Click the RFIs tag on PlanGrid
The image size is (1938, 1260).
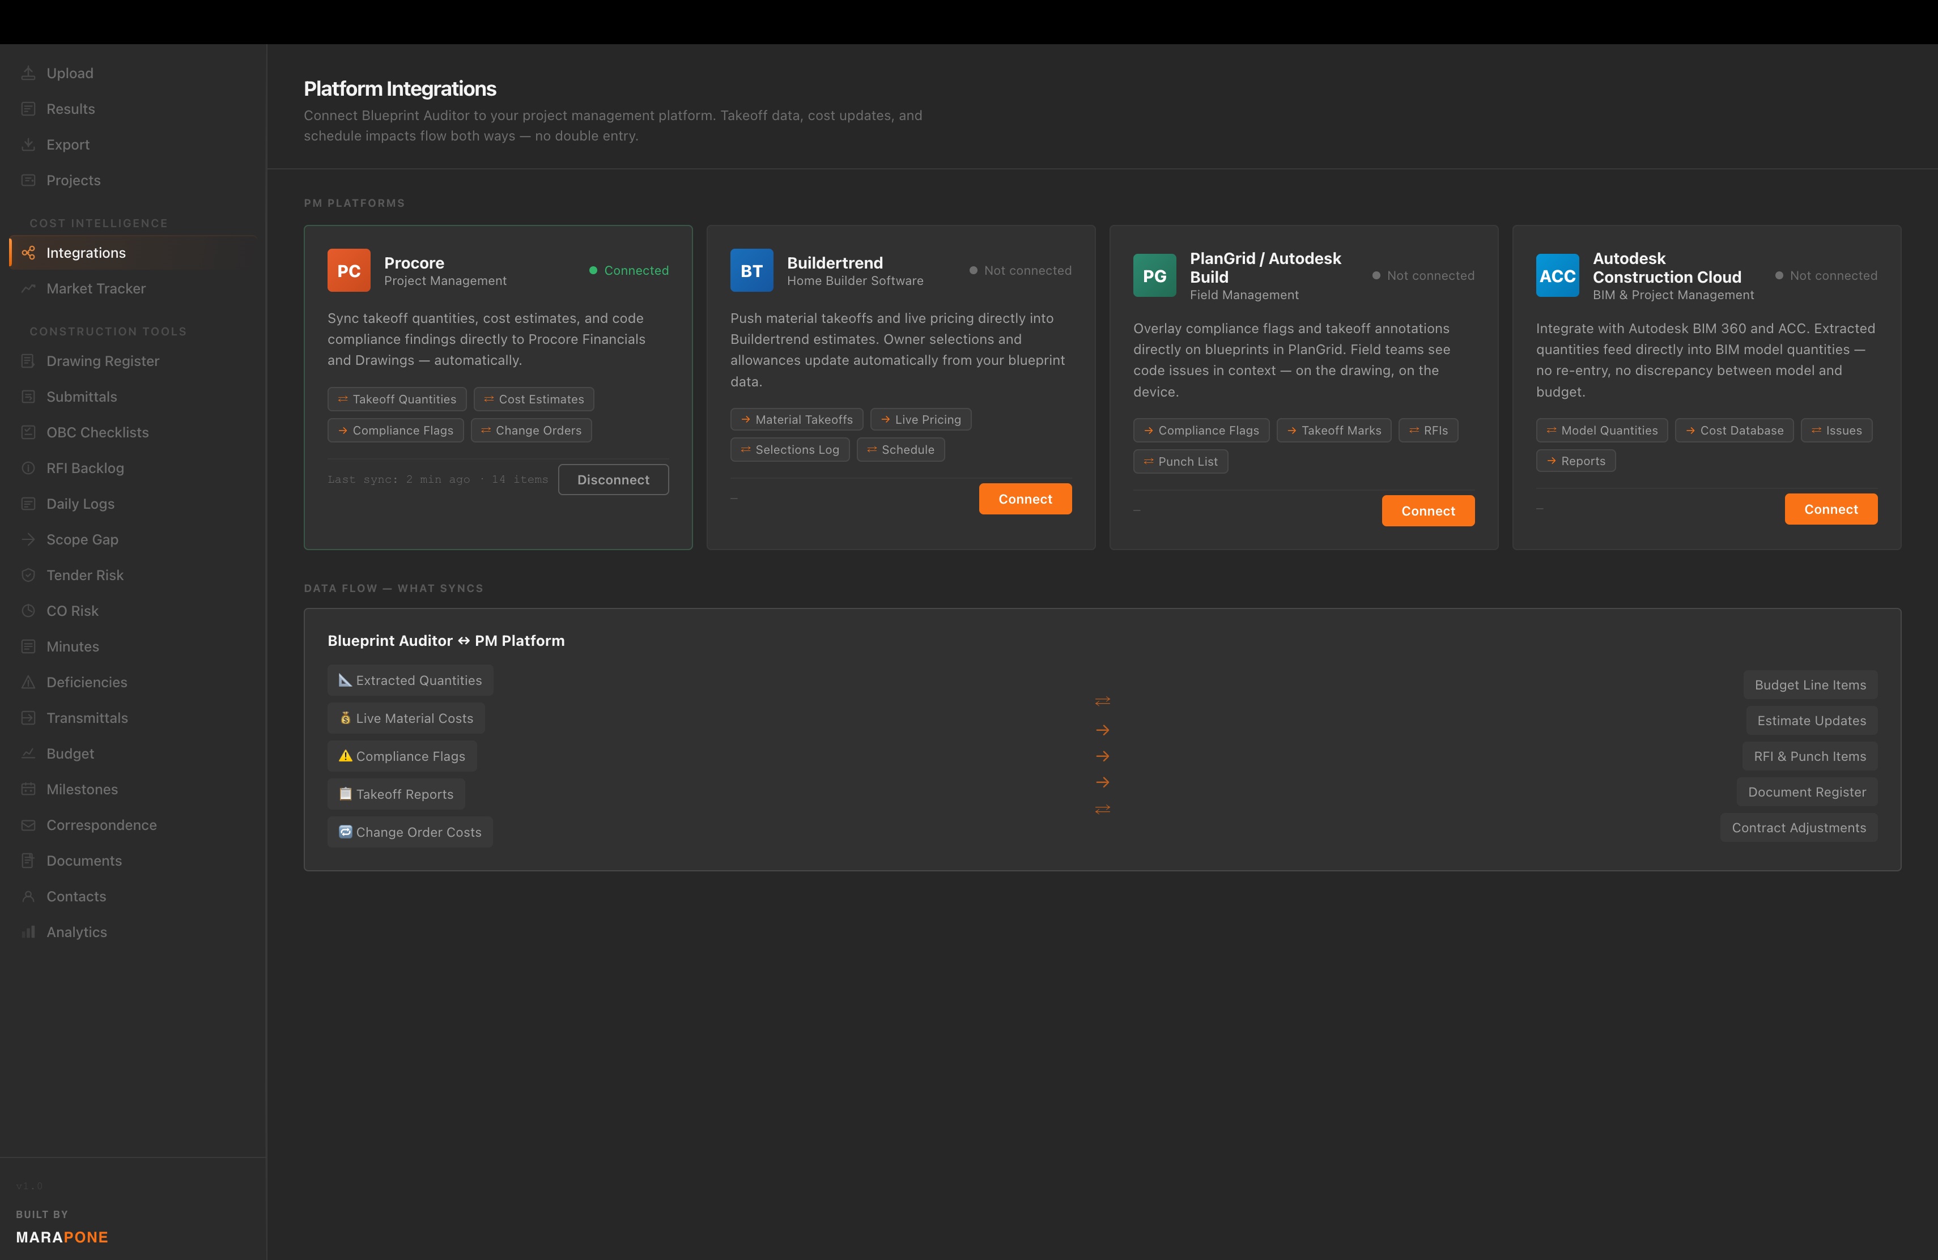pyautogui.click(x=1428, y=431)
